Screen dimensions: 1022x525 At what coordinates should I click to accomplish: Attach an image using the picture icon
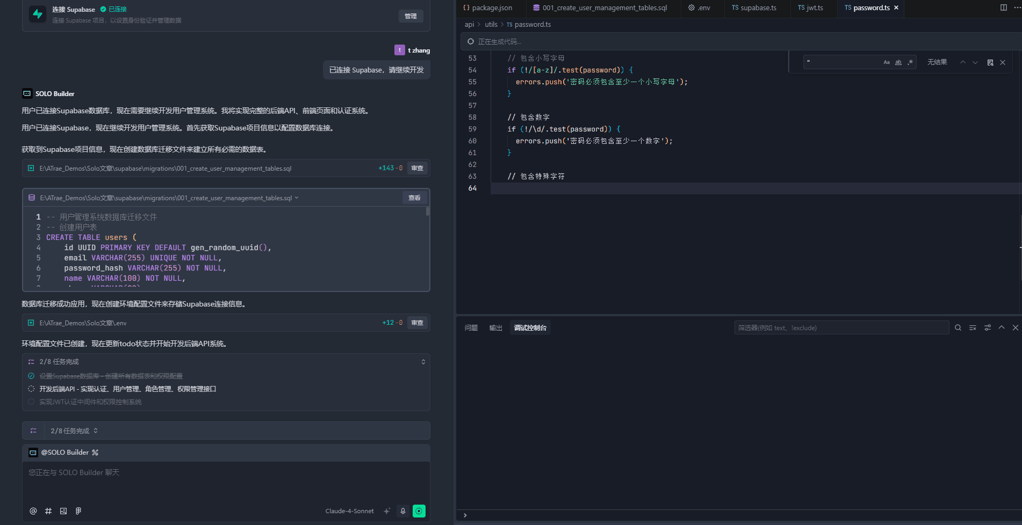coord(63,511)
